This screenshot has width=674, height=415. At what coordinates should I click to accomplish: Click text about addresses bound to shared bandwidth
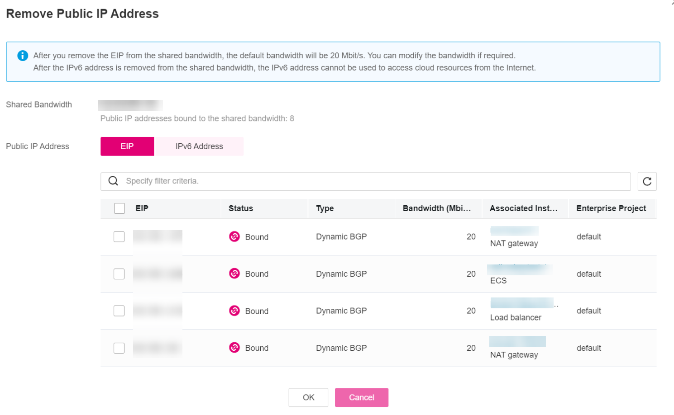(x=197, y=118)
